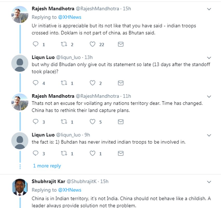Message icon on Liqun Luo's 9h tweet
Screen dimensions: 221x208
pos(121,153)
